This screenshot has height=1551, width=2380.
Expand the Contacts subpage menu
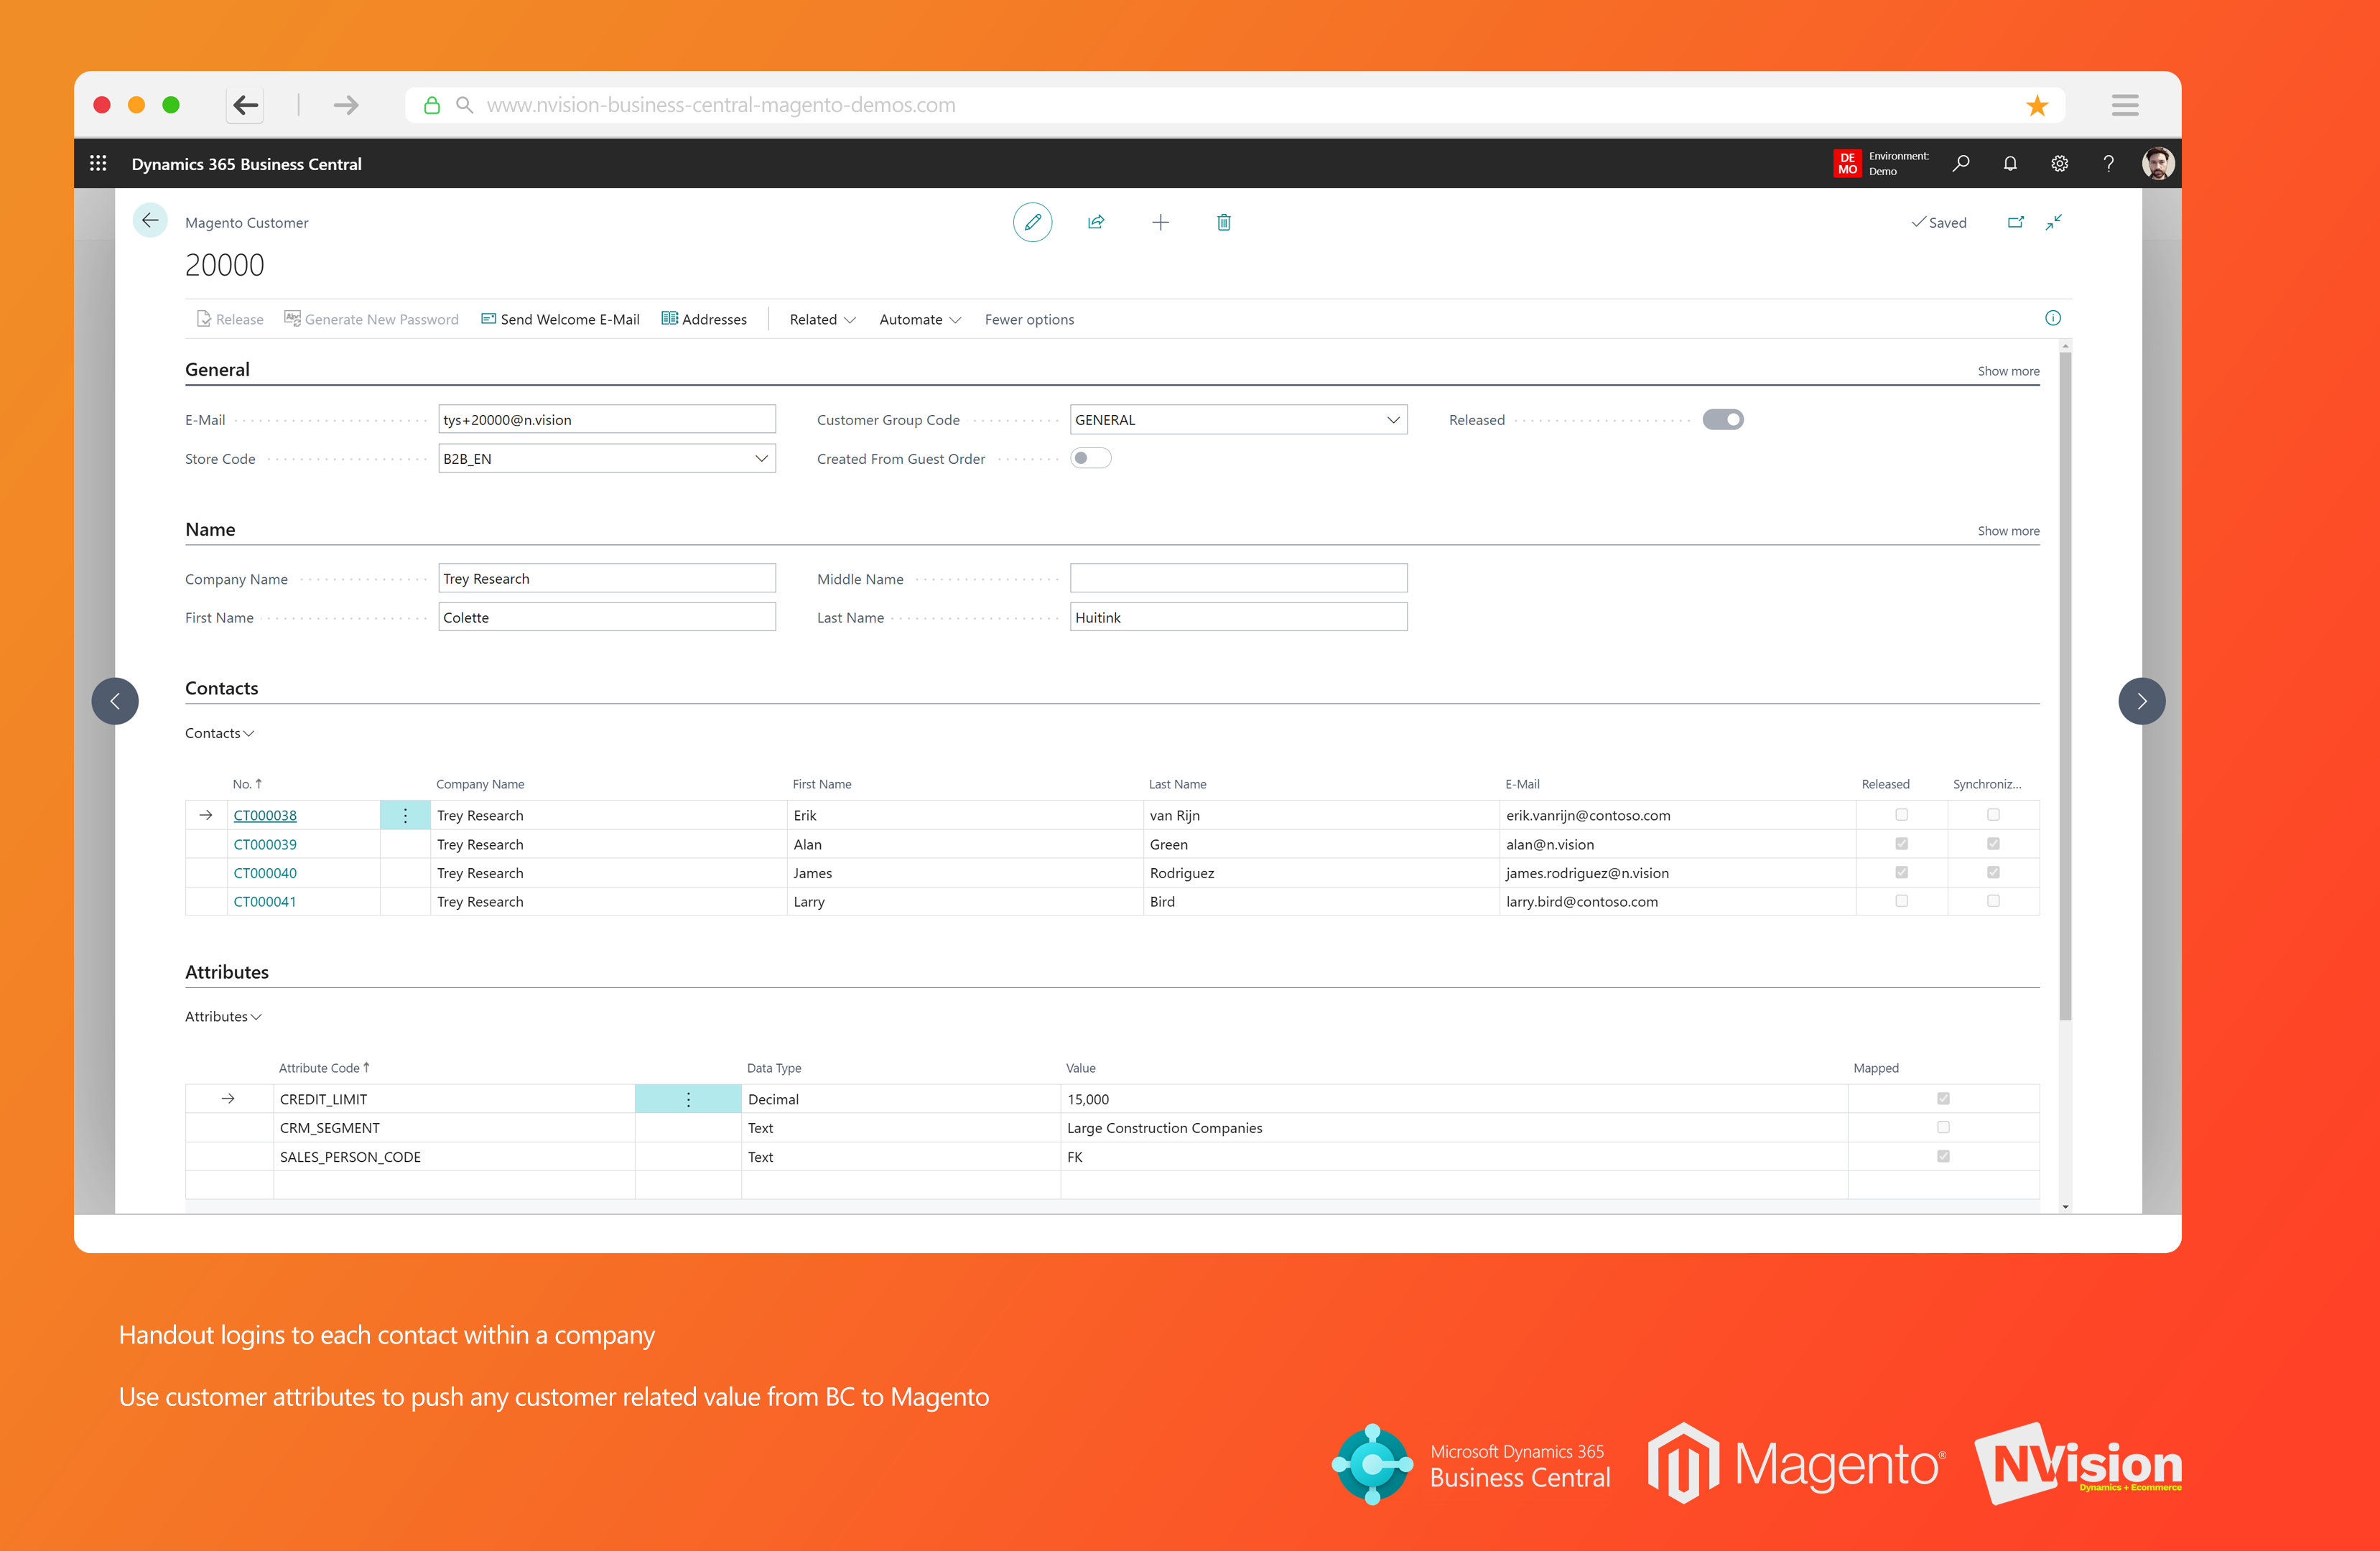tap(220, 733)
